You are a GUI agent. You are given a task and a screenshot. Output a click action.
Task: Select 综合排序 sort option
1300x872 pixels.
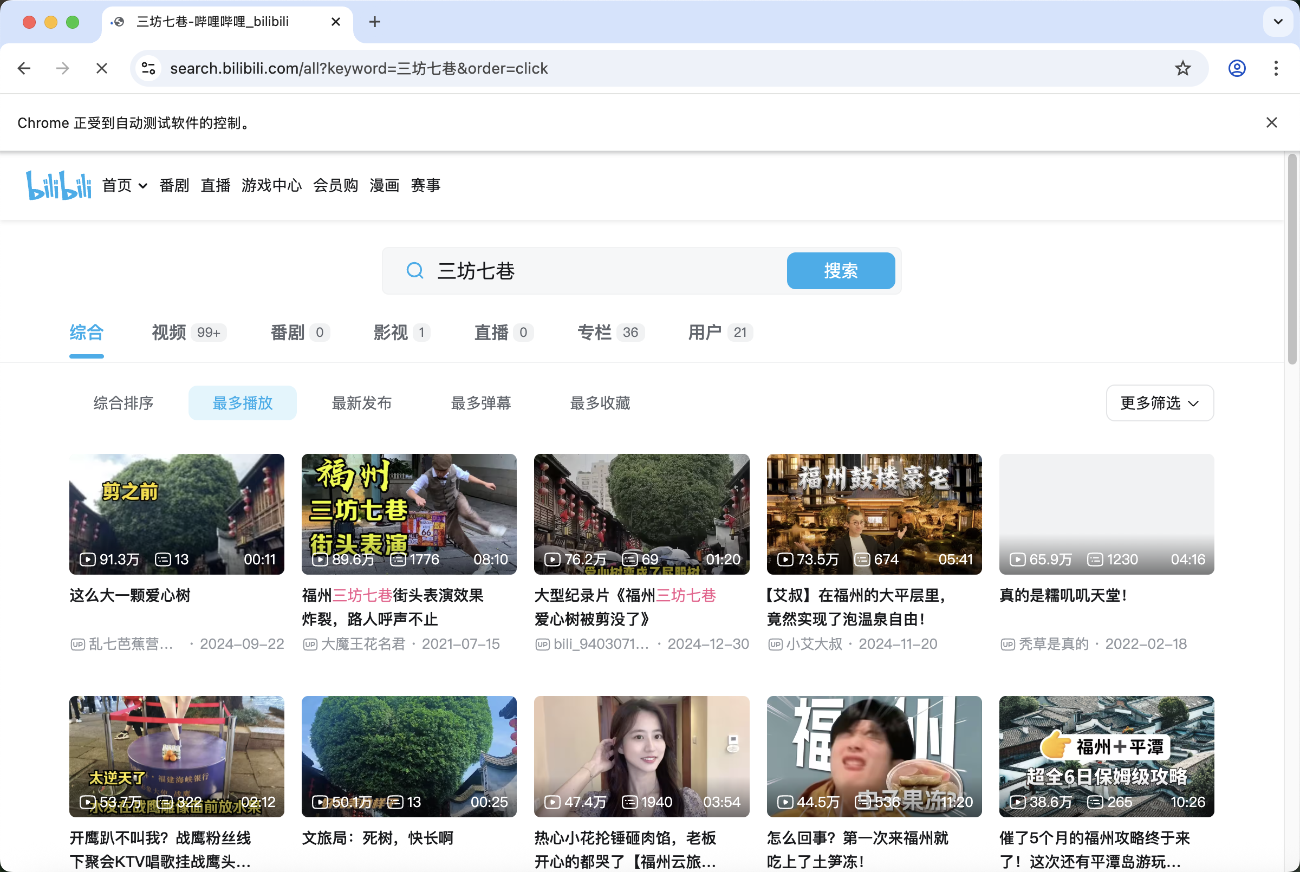[x=123, y=402]
